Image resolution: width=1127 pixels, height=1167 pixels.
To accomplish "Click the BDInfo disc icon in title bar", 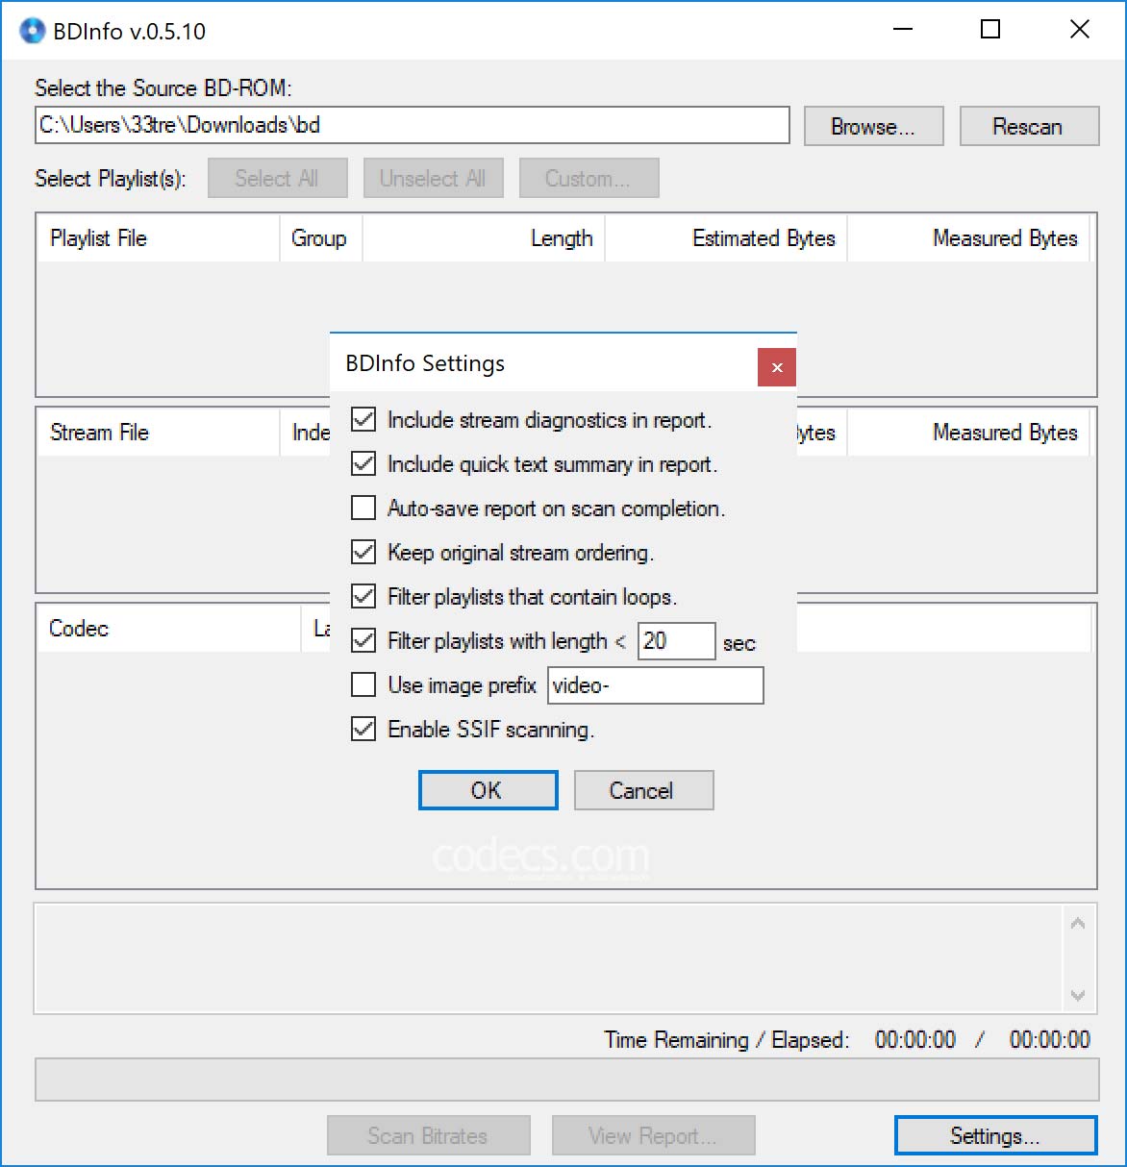I will pyautogui.click(x=33, y=31).
